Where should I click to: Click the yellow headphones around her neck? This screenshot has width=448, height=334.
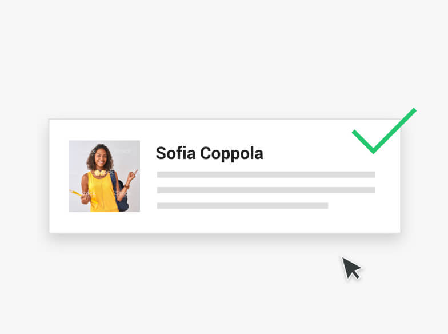pyautogui.click(x=101, y=173)
